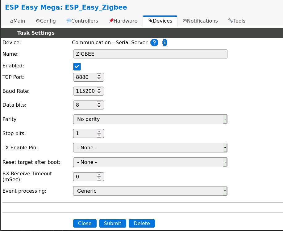Decrement the Baud Rate with down arrow
Screen dimensions: 283x231
pyautogui.click(x=99, y=93)
